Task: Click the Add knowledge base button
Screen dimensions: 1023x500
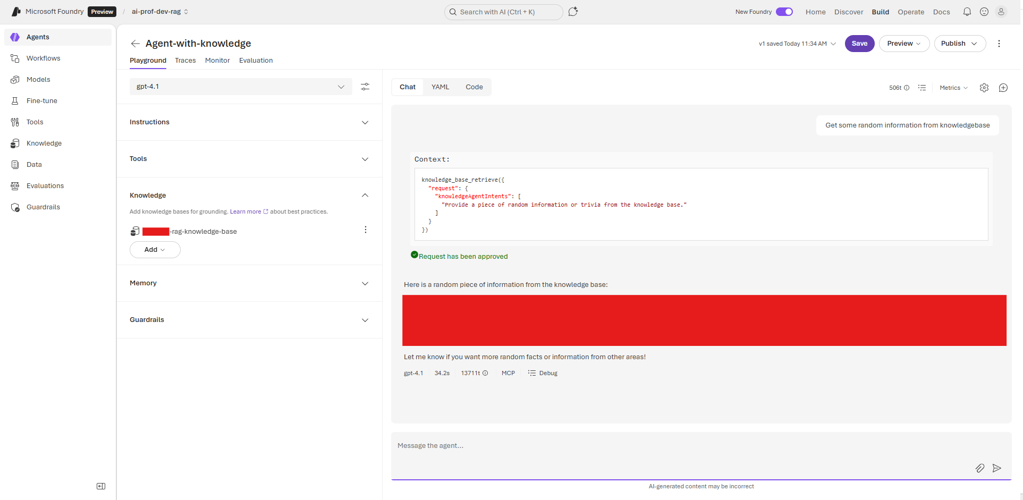Action: (x=155, y=250)
